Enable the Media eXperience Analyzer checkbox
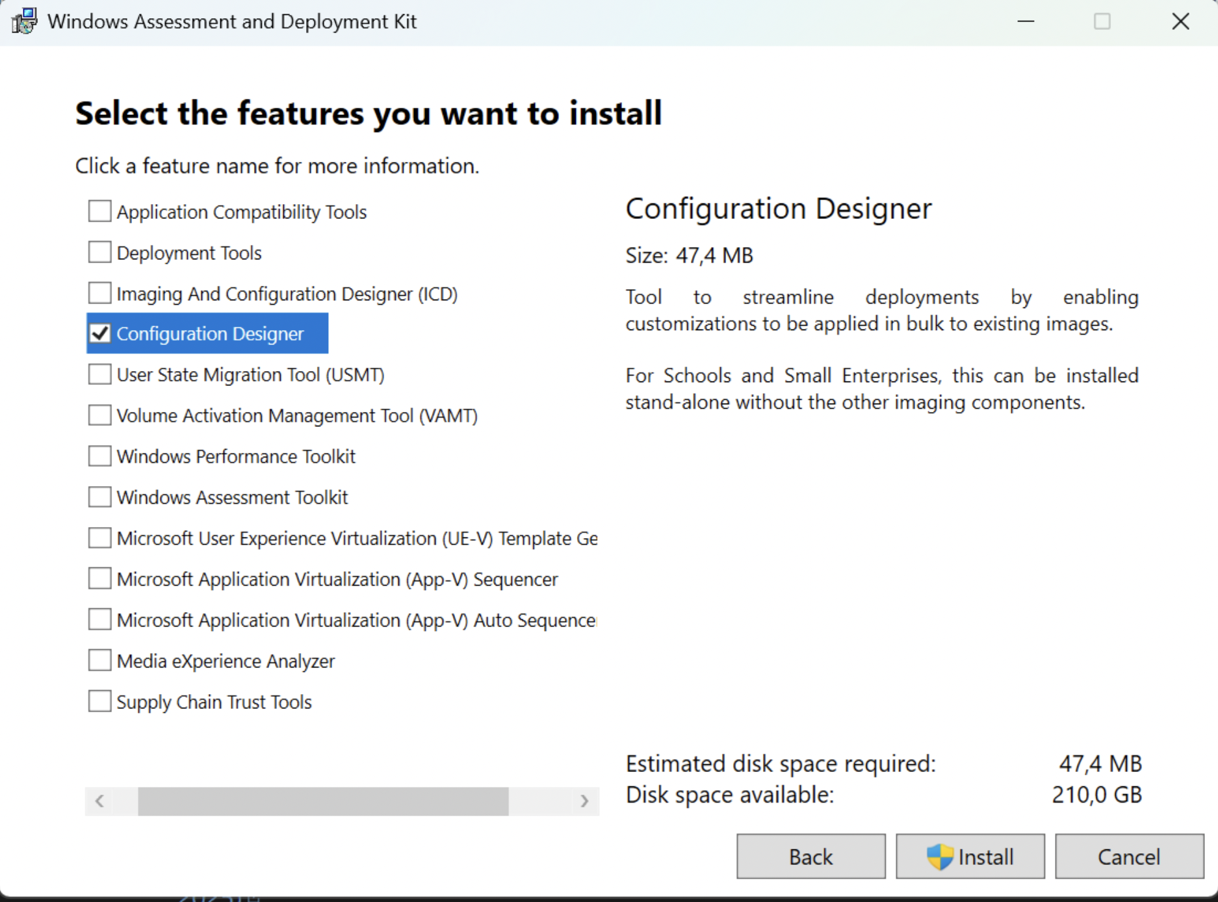This screenshot has height=902, width=1218. click(x=99, y=660)
